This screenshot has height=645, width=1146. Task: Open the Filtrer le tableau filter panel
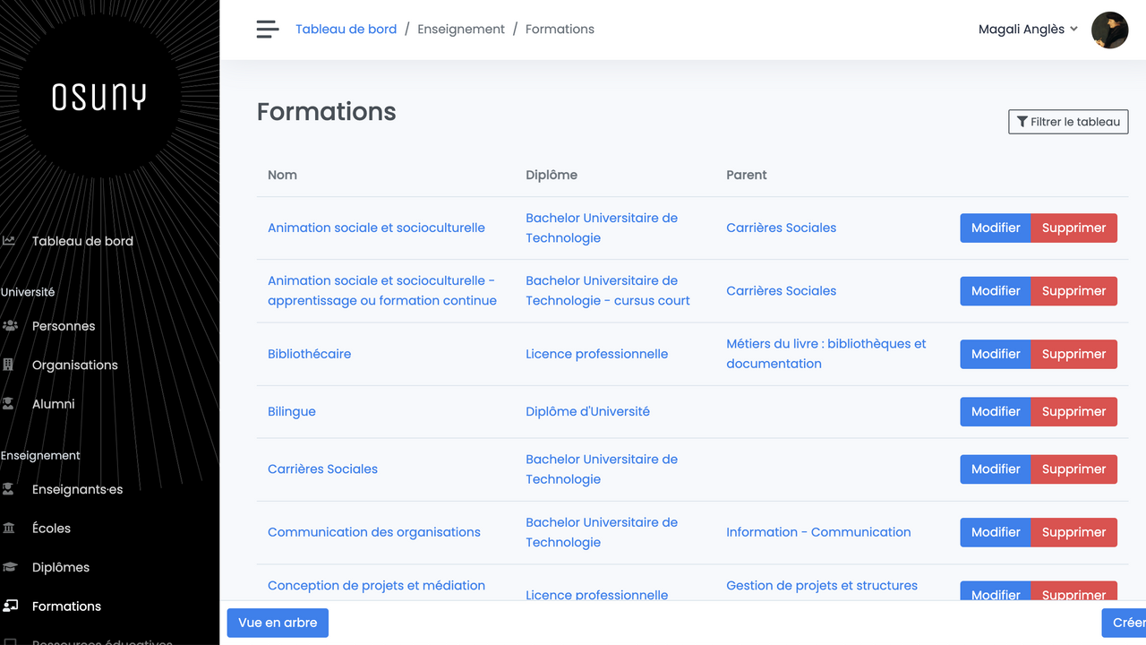(x=1067, y=122)
